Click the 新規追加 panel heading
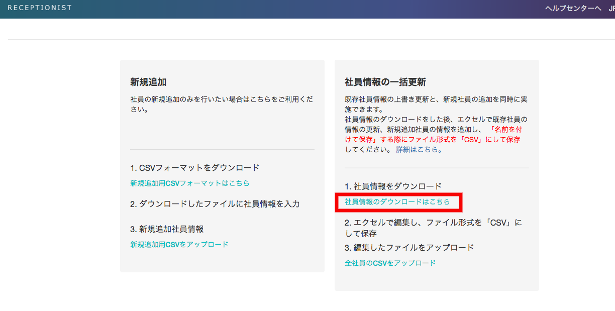 click(x=148, y=82)
